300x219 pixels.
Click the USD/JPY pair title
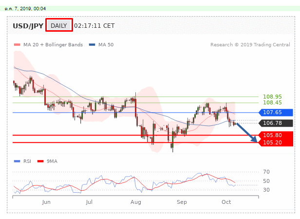28,26
